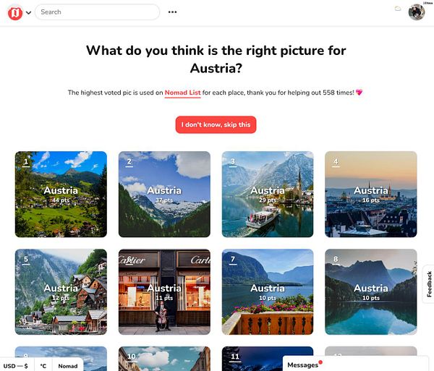Select Austria picture 5 lakeside village
The width and height of the screenshot is (434, 371).
61,292
